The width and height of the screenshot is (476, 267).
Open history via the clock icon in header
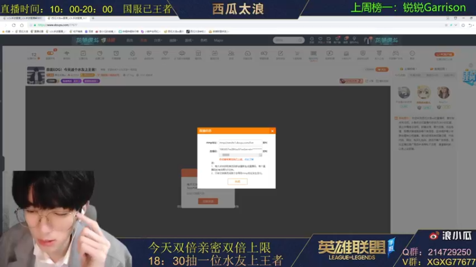pyautogui.click(x=312, y=40)
